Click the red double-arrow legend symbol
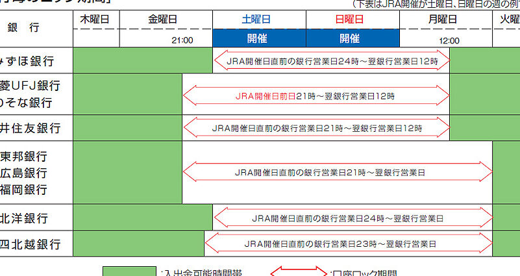Image resolution: width=520 pixels, height=276 pixels. tap(297, 272)
